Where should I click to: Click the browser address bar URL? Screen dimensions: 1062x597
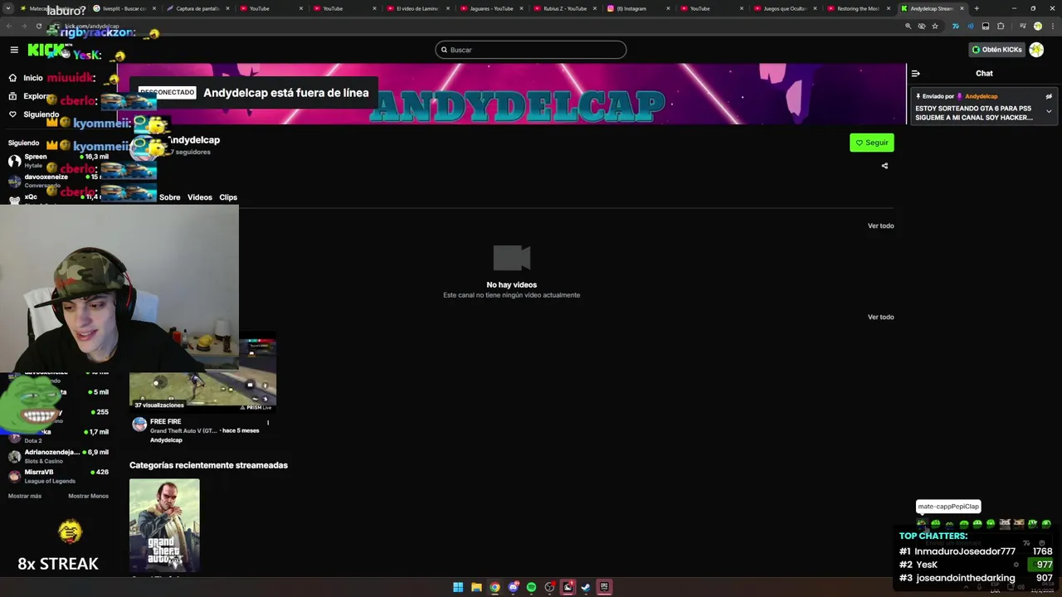point(92,26)
